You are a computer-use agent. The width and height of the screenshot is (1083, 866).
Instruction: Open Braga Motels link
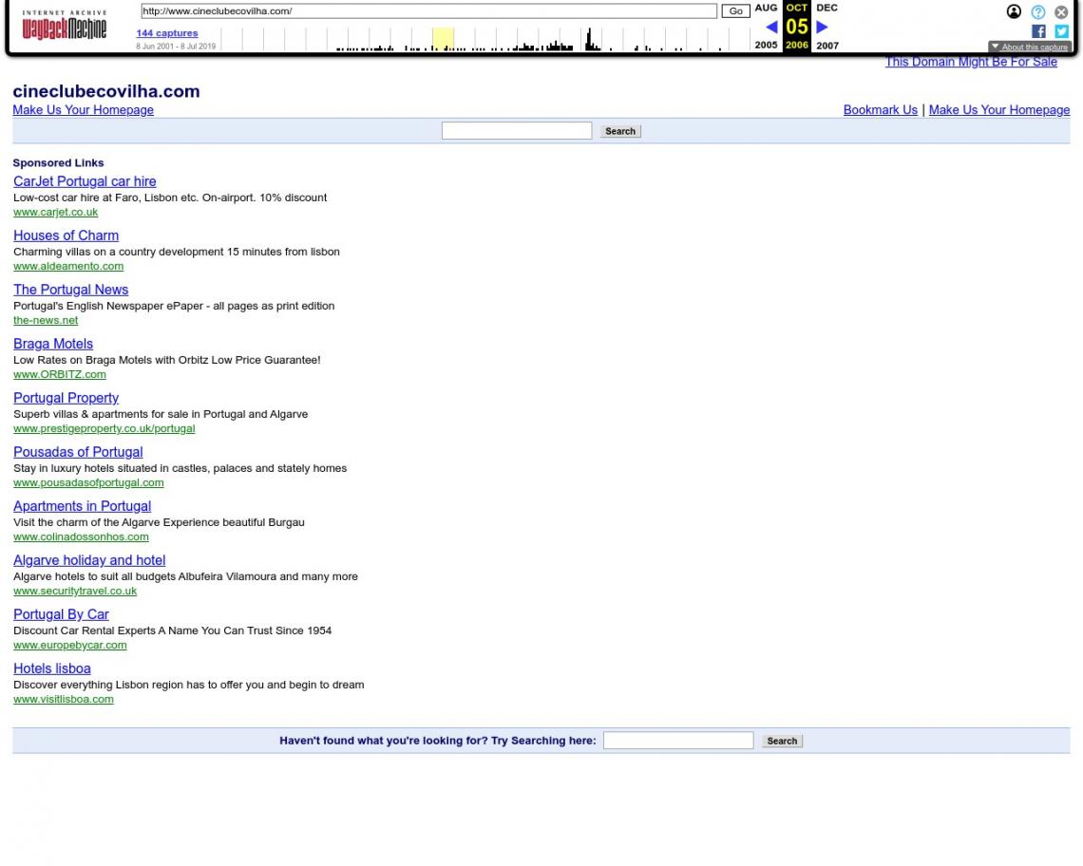52,343
